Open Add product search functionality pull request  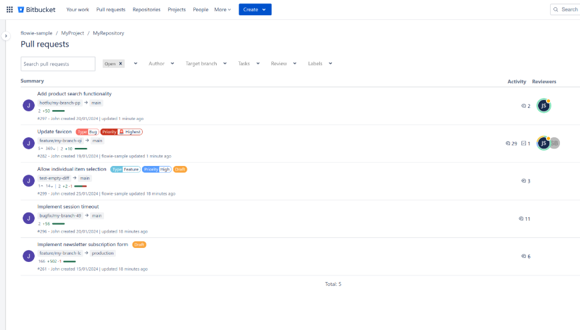75,94
